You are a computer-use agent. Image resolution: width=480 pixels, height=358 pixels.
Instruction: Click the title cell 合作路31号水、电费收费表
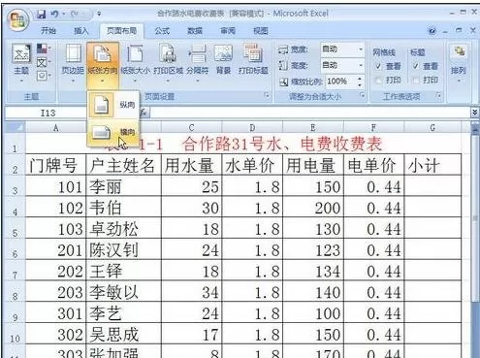(243, 144)
